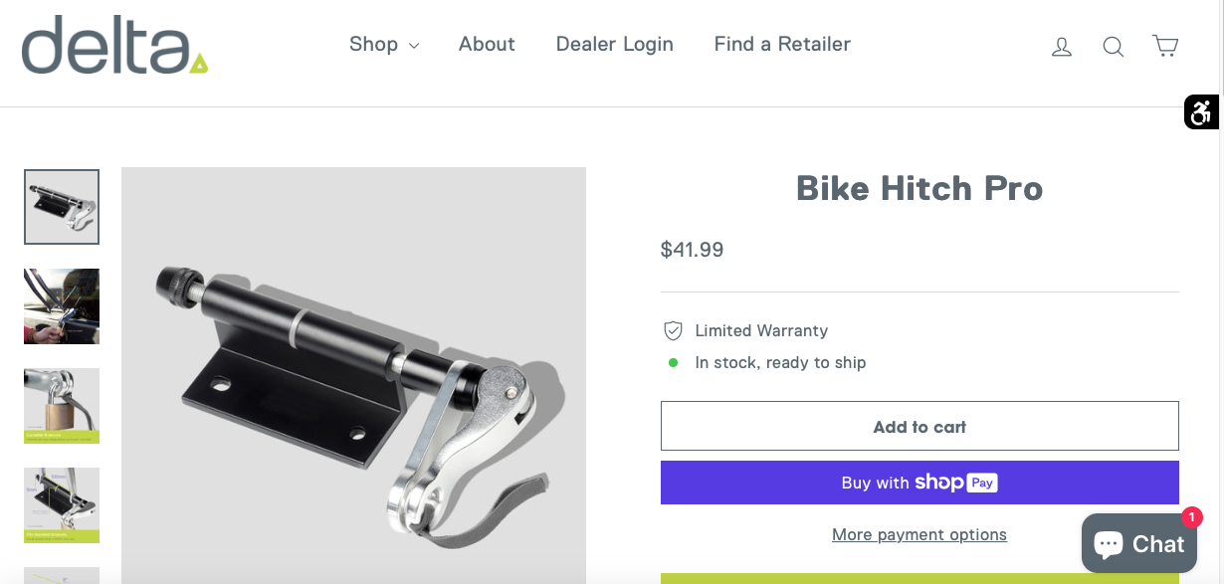Image resolution: width=1224 pixels, height=584 pixels.
Task: View the fourth product thumbnail
Action: (62, 505)
